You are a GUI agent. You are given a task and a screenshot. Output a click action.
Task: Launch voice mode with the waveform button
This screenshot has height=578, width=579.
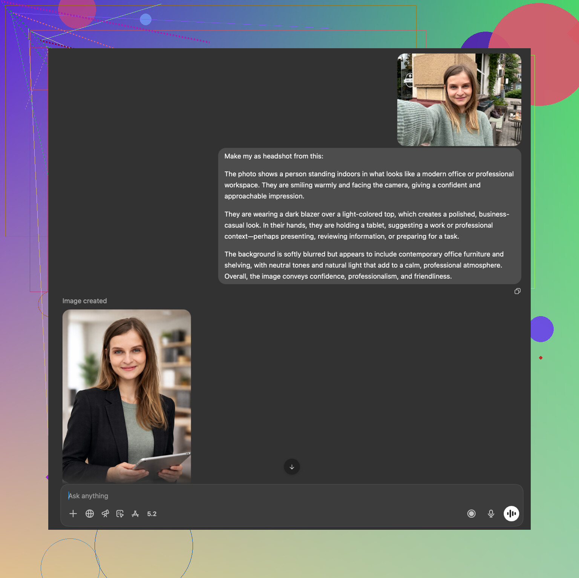(511, 514)
